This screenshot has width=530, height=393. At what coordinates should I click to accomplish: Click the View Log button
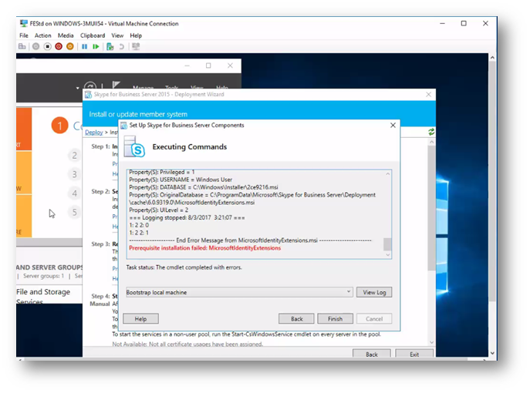pyautogui.click(x=374, y=292)
